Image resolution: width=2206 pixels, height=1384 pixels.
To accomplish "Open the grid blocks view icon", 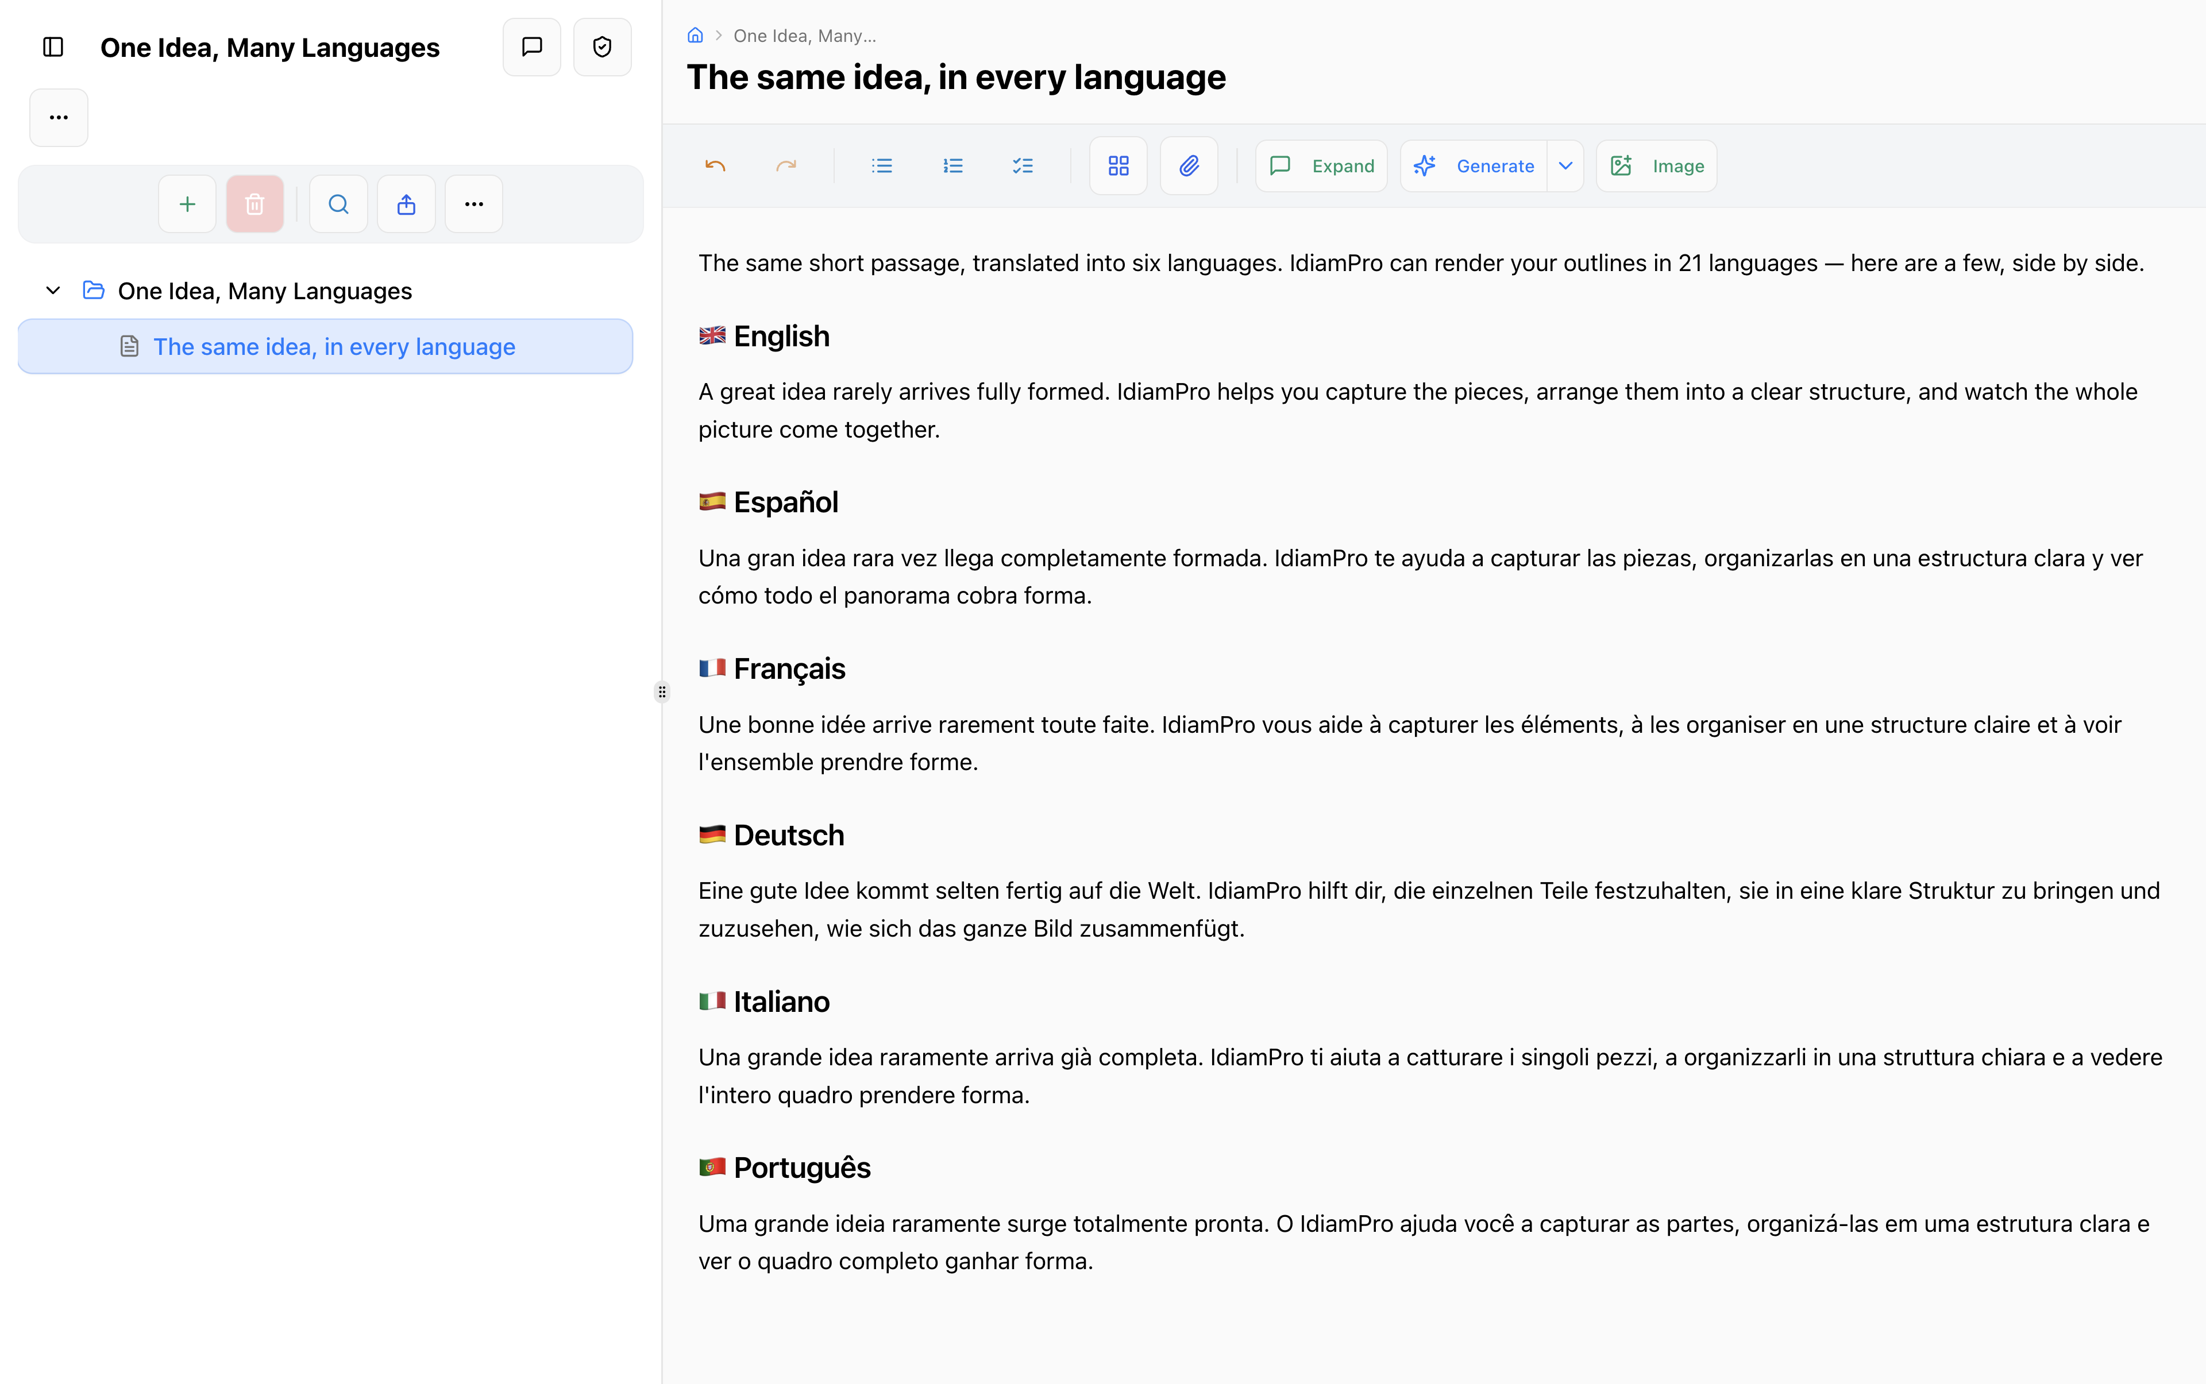I will pos(1118,165).
